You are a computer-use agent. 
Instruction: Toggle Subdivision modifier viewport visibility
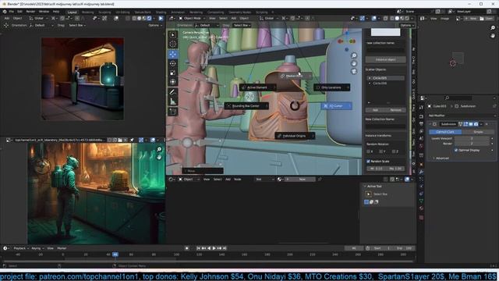coord(471,124)
